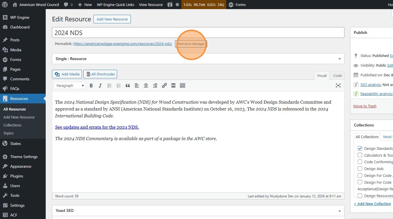Image resolution: width=393 pixels, height=219 pixels.
Task: Switch to the Visual editor tab
Action: 322,75
